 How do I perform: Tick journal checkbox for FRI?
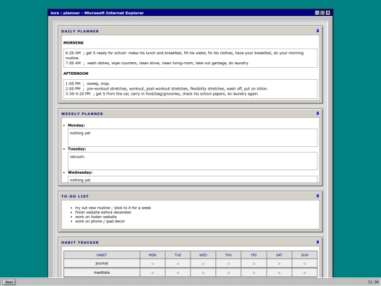click(x=254, y=263)
